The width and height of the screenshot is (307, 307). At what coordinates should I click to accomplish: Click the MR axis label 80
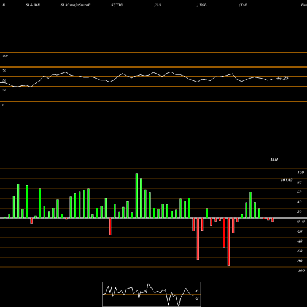(x=300, y=182)
